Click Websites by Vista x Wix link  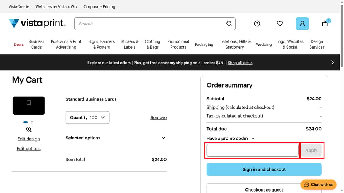point(56,6)
